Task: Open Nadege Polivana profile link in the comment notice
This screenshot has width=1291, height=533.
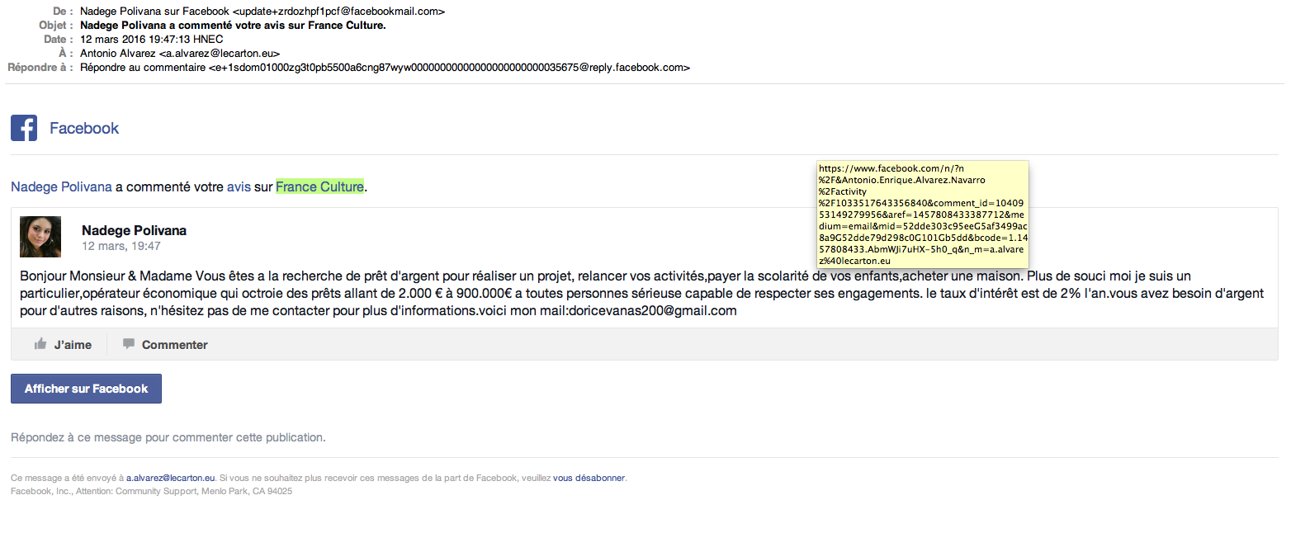Action: 61,186
